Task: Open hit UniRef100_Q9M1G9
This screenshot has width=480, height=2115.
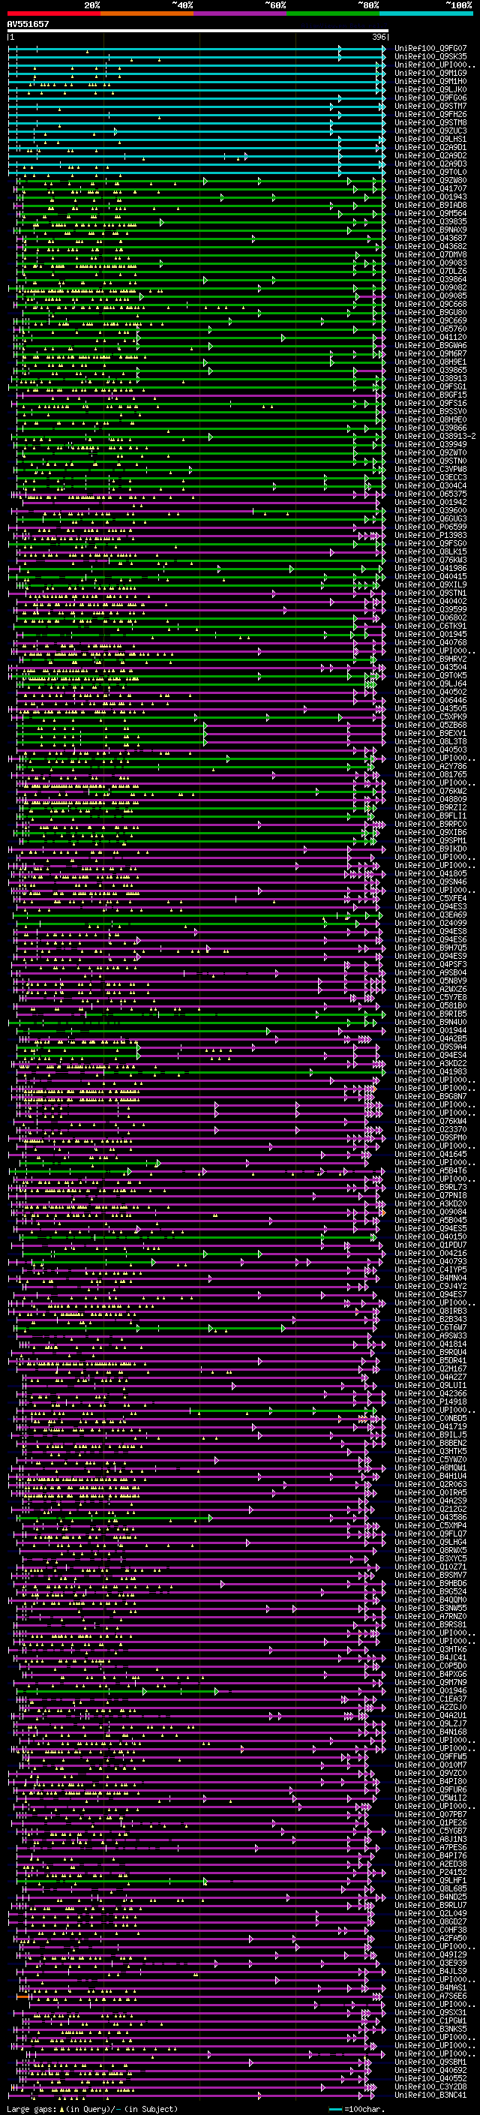Action: (430, 73)
